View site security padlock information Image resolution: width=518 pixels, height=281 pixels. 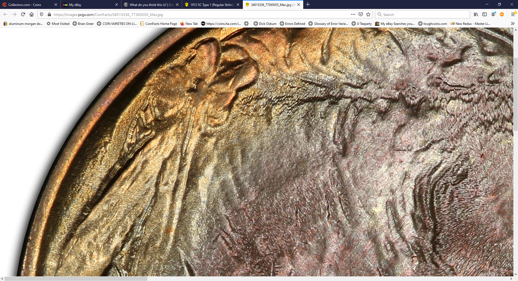[49, 14]
